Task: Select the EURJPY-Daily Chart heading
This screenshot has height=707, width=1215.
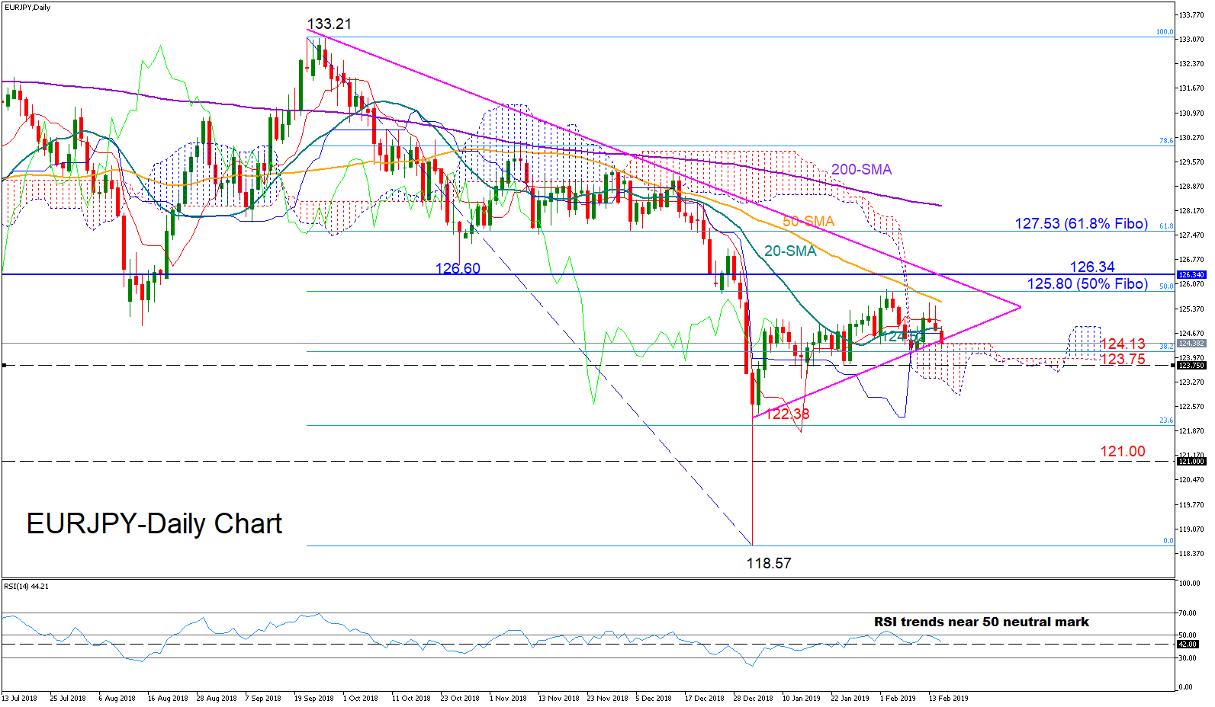Action: pos(154,523)
